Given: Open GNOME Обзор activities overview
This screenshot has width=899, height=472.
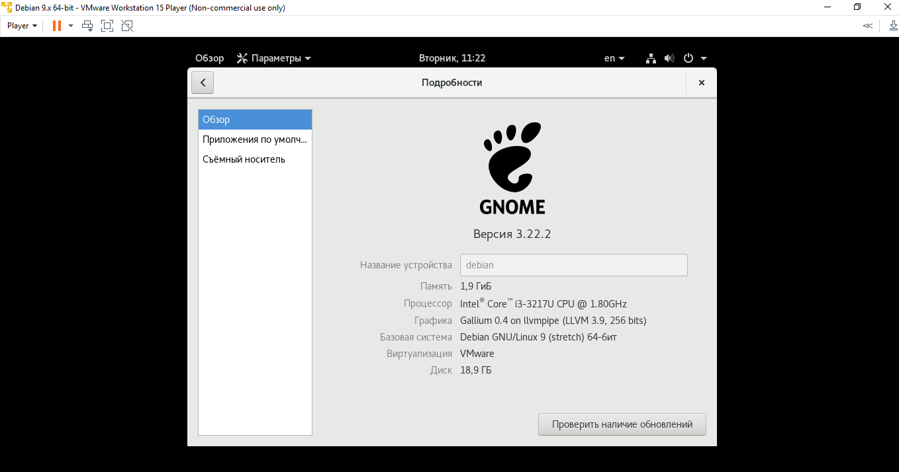Looking at the screenshot, I should click(x=209, y=58).
